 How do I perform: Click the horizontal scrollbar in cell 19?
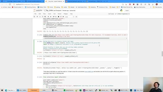click(x=77, y=38)
